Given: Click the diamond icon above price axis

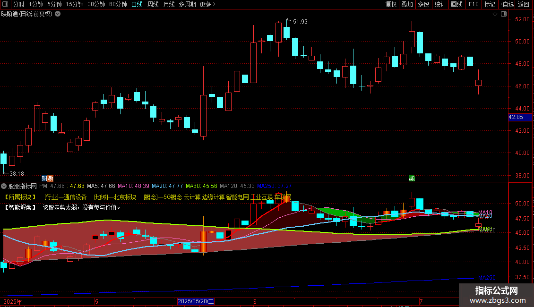Looking at the screenshot, I should click(495, 14).
